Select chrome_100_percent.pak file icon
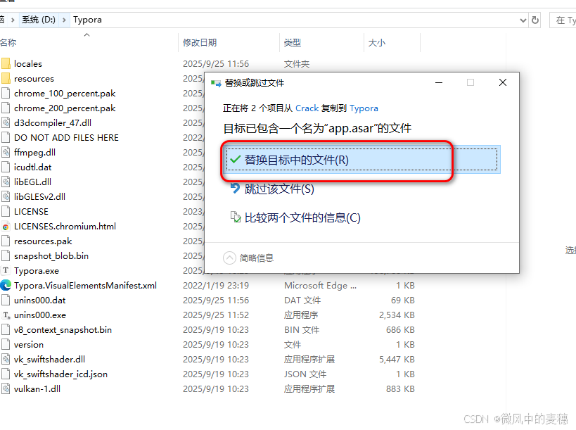This screenshot has height=430, width=576. click(6, 93)
